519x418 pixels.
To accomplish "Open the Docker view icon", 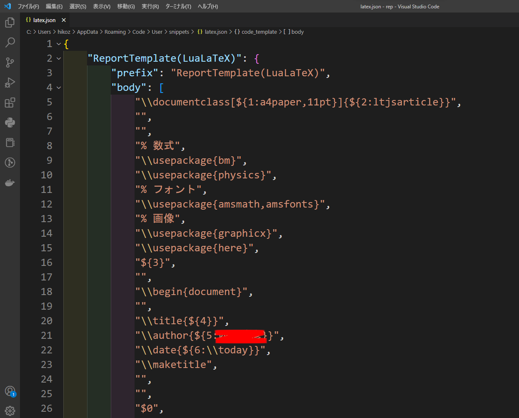I will [x=10, y=183].
